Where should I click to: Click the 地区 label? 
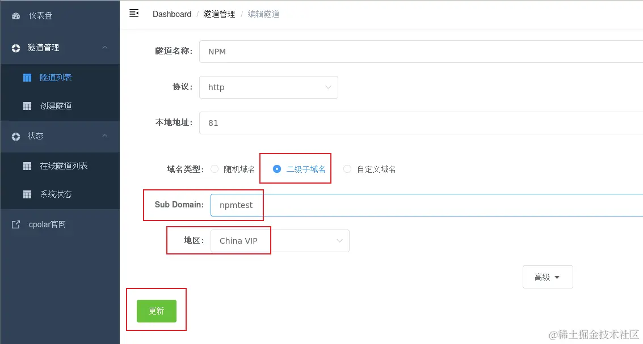click(x=194, y=240)
